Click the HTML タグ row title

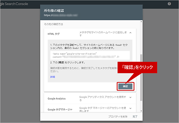pos(53,34)
